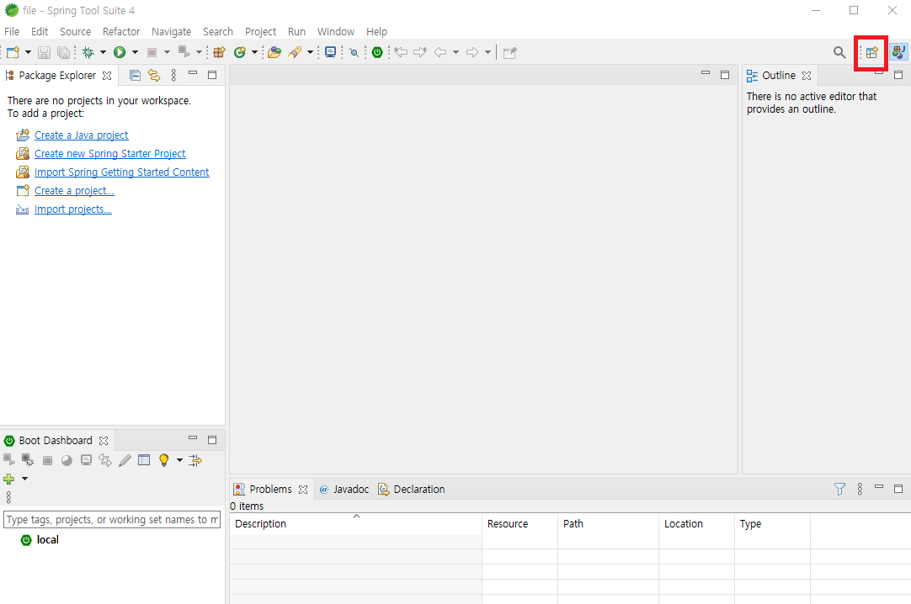911x604 pixels.
Task: Open the Navigate menu
Action: point(172,31)
